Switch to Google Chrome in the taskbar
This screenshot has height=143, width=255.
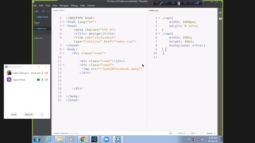click(x=83, y=139)
